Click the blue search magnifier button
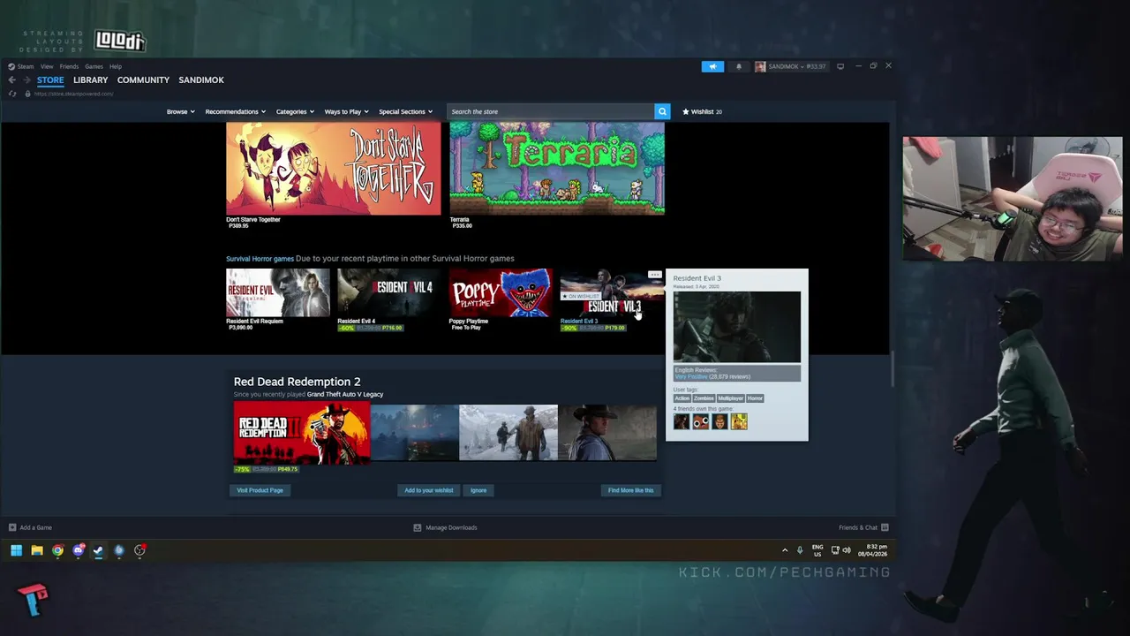Screen dimensions: 1130x636 (x=662, y=111)
